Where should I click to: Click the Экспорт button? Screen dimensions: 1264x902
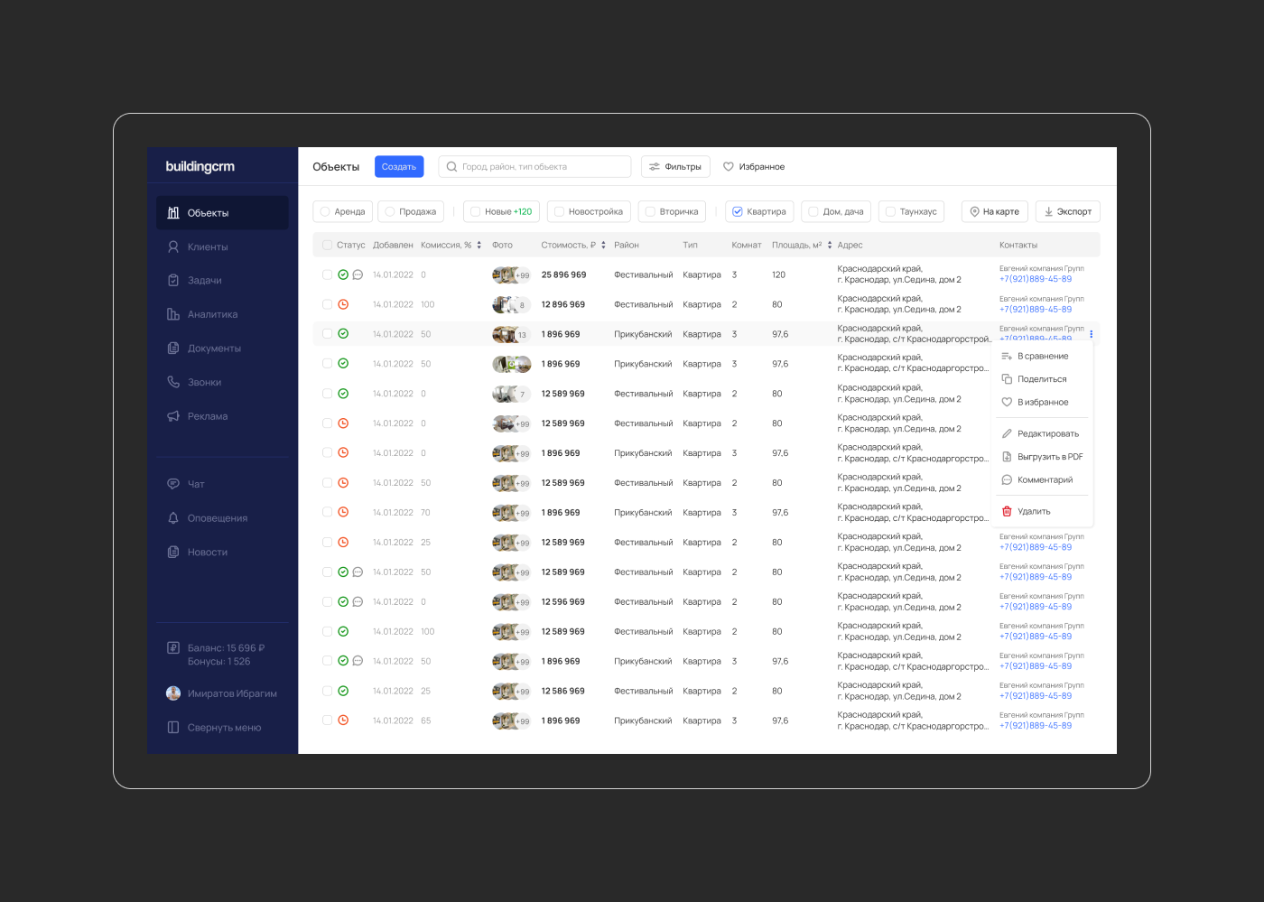1067,212
